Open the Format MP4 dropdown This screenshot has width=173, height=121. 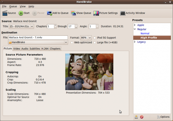(86, 38)
